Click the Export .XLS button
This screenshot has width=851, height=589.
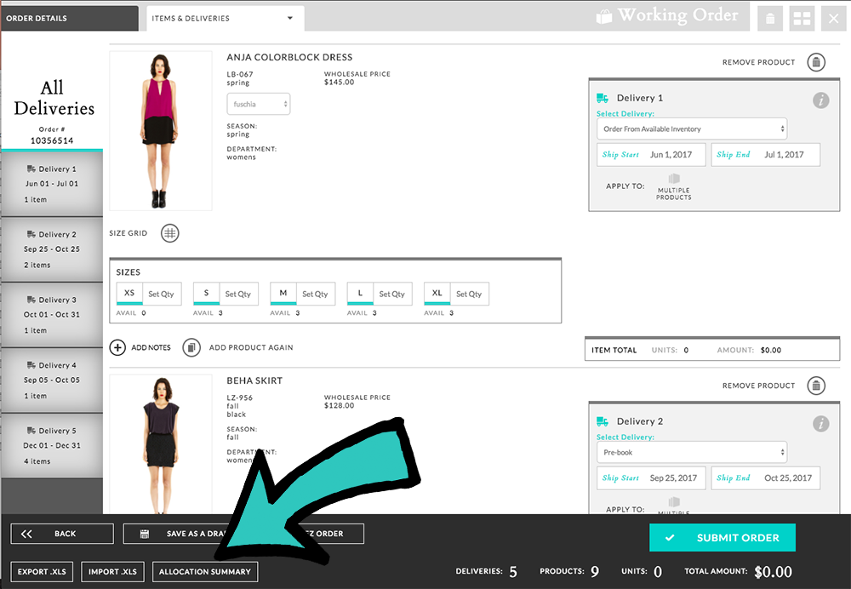(42, 572)
